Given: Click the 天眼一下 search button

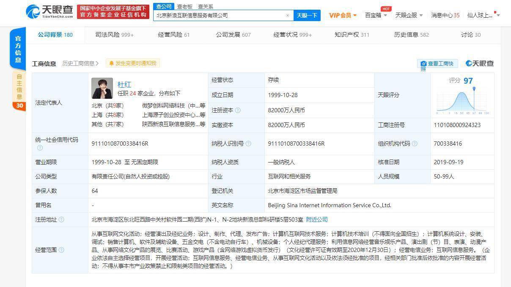Looking at the screenshot, I should pos(307,15).
